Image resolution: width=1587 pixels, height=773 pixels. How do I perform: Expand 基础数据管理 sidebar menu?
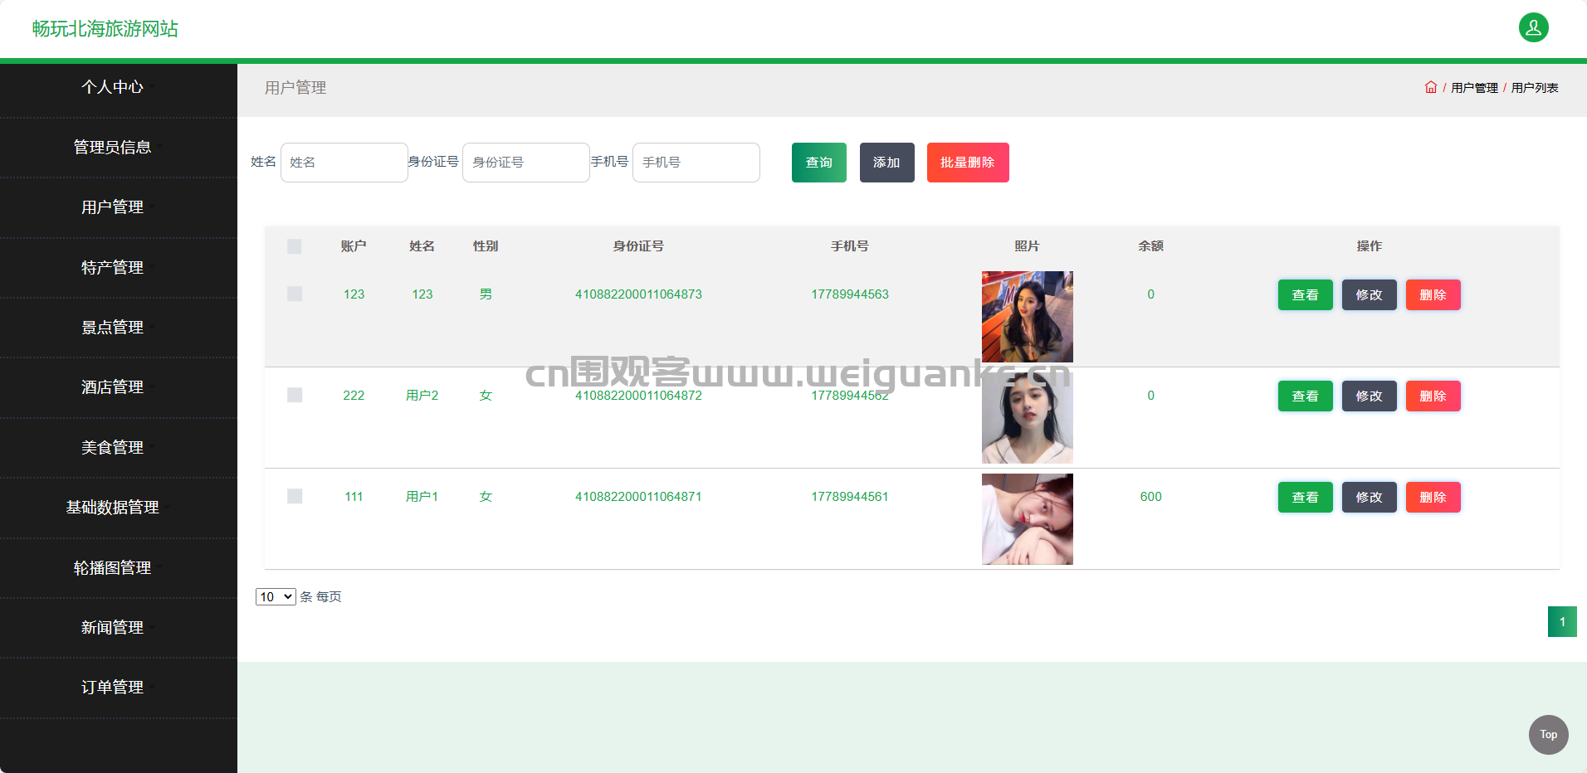(112, 507)
